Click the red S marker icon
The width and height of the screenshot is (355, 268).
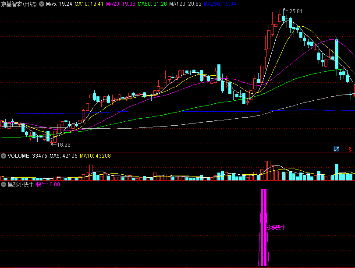[x=350, y=149]
